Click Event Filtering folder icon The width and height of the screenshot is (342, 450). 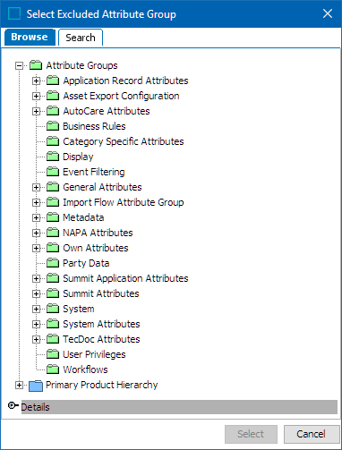tap(53, 172)
